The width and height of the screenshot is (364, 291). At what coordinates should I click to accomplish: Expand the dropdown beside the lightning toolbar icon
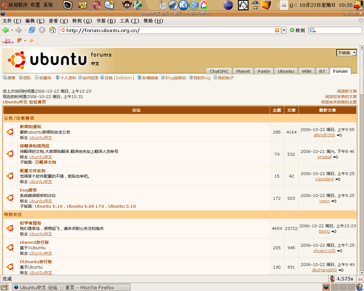click(25, 41)
